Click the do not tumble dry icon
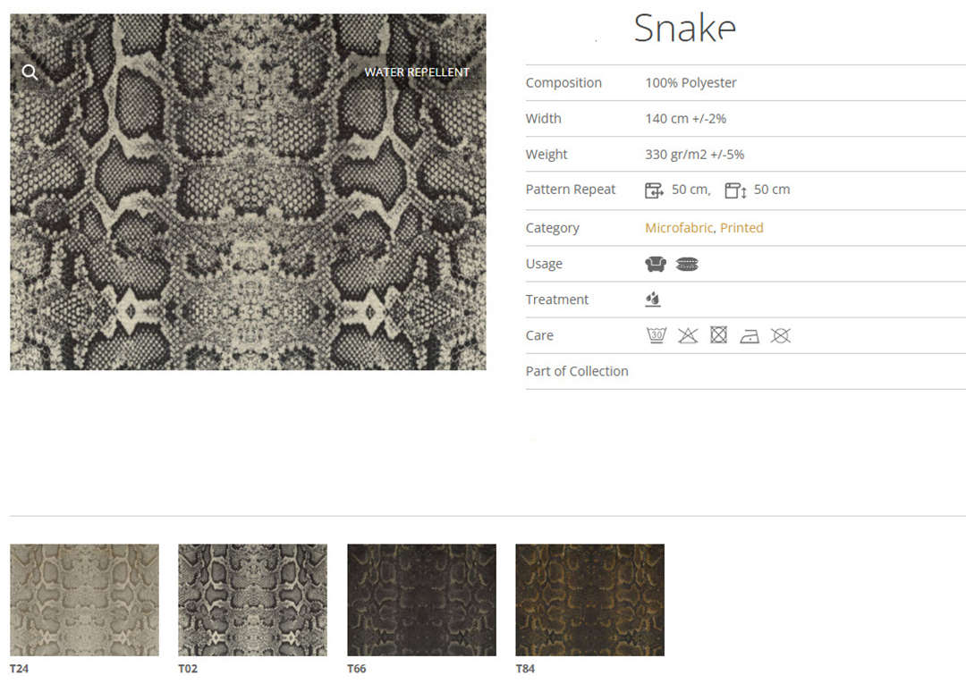 (718, 335)
